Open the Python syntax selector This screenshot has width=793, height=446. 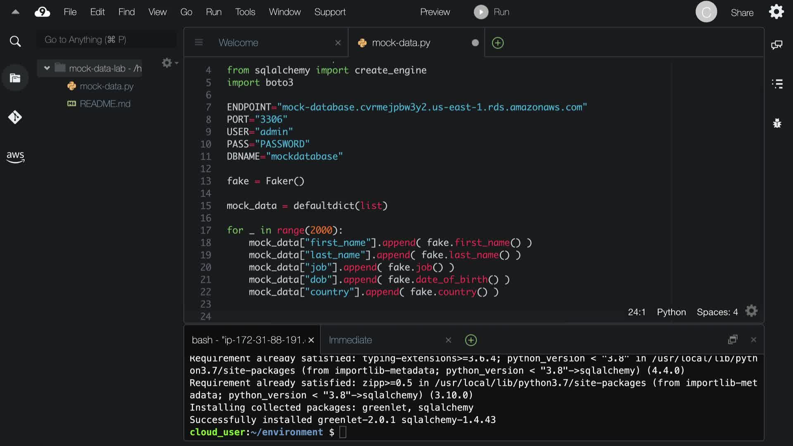coord(671,312)
